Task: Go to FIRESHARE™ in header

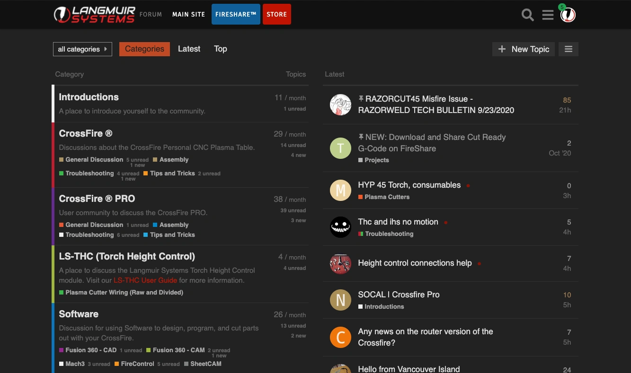Action: tap(235, 14)
